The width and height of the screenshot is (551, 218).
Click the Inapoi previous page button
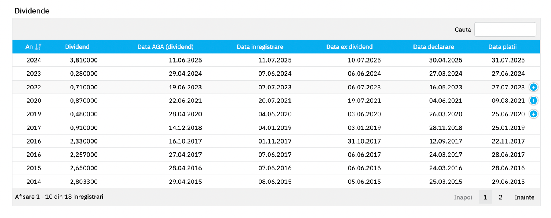pyautogui.click(x=463, y=197)
